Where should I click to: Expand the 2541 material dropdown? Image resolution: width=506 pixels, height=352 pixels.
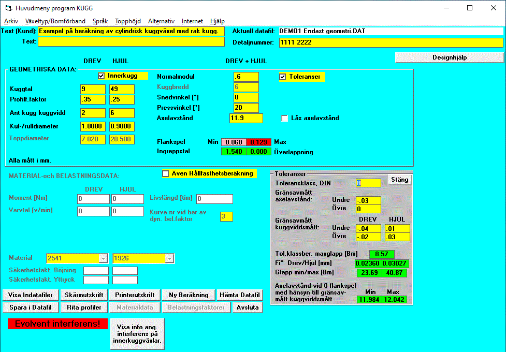click(103, 258)
